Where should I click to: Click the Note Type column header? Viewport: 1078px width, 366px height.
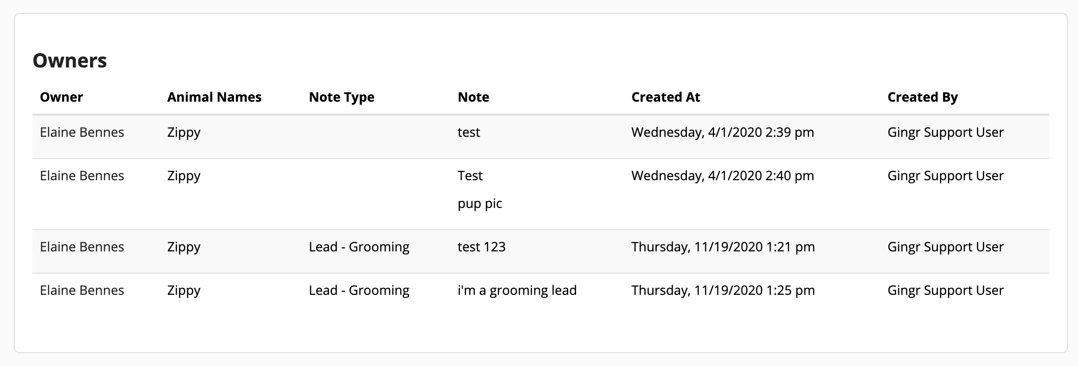click(x=342, y=97)
